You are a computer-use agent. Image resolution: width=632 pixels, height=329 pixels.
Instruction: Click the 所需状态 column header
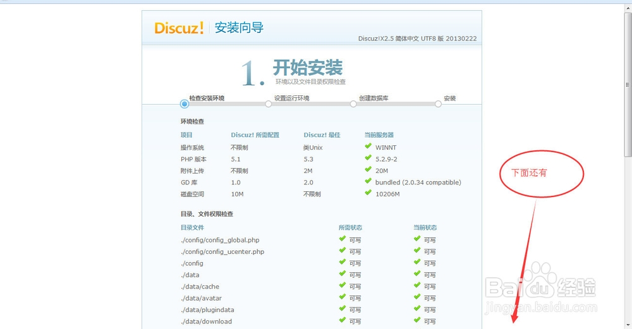pyautogui.click(x=350, y=227)
